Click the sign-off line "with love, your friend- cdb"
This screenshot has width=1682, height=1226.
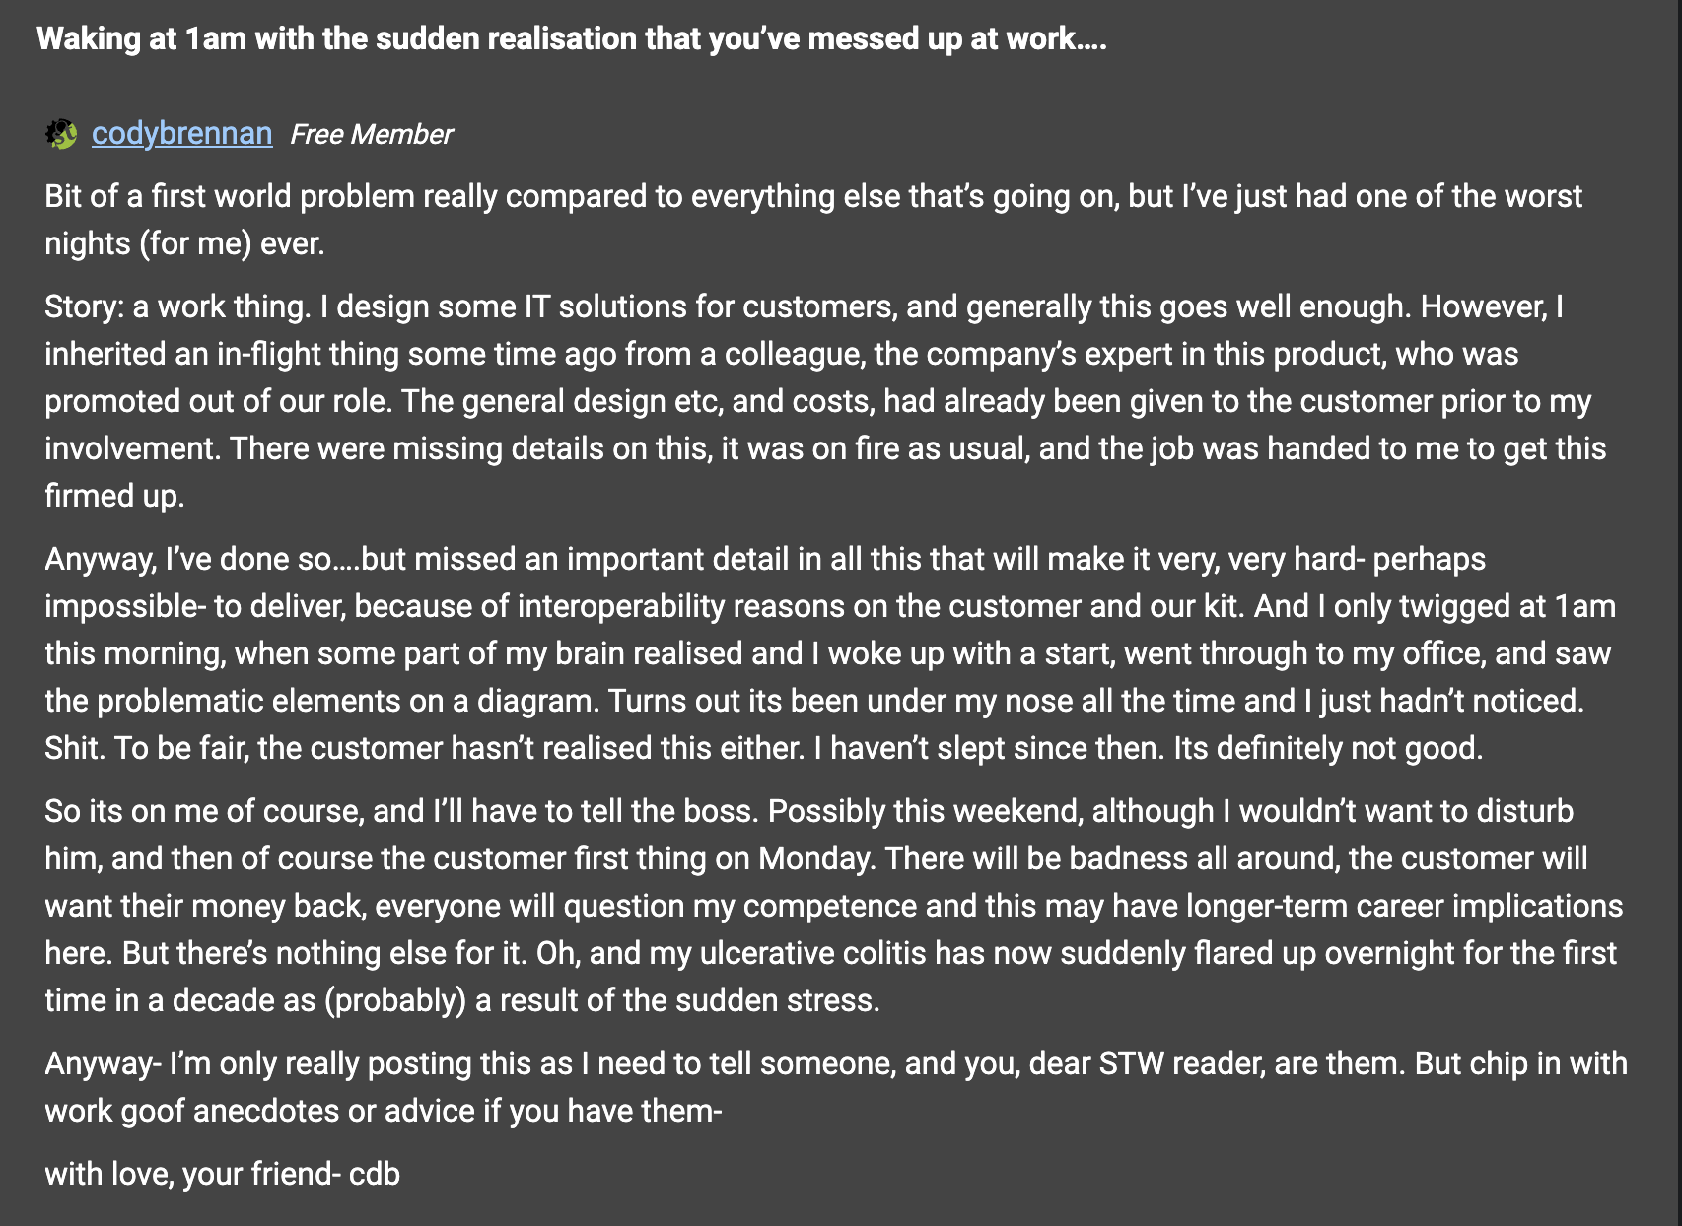222,1174
